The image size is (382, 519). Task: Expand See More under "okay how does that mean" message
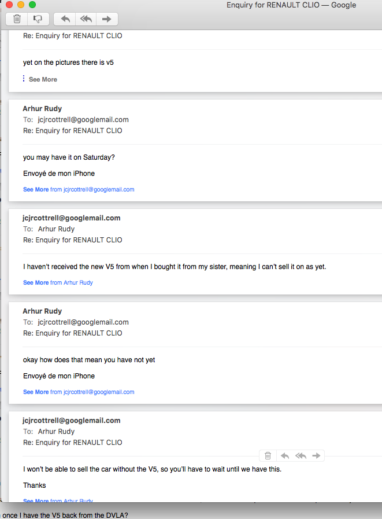click(x=36, y=392)
